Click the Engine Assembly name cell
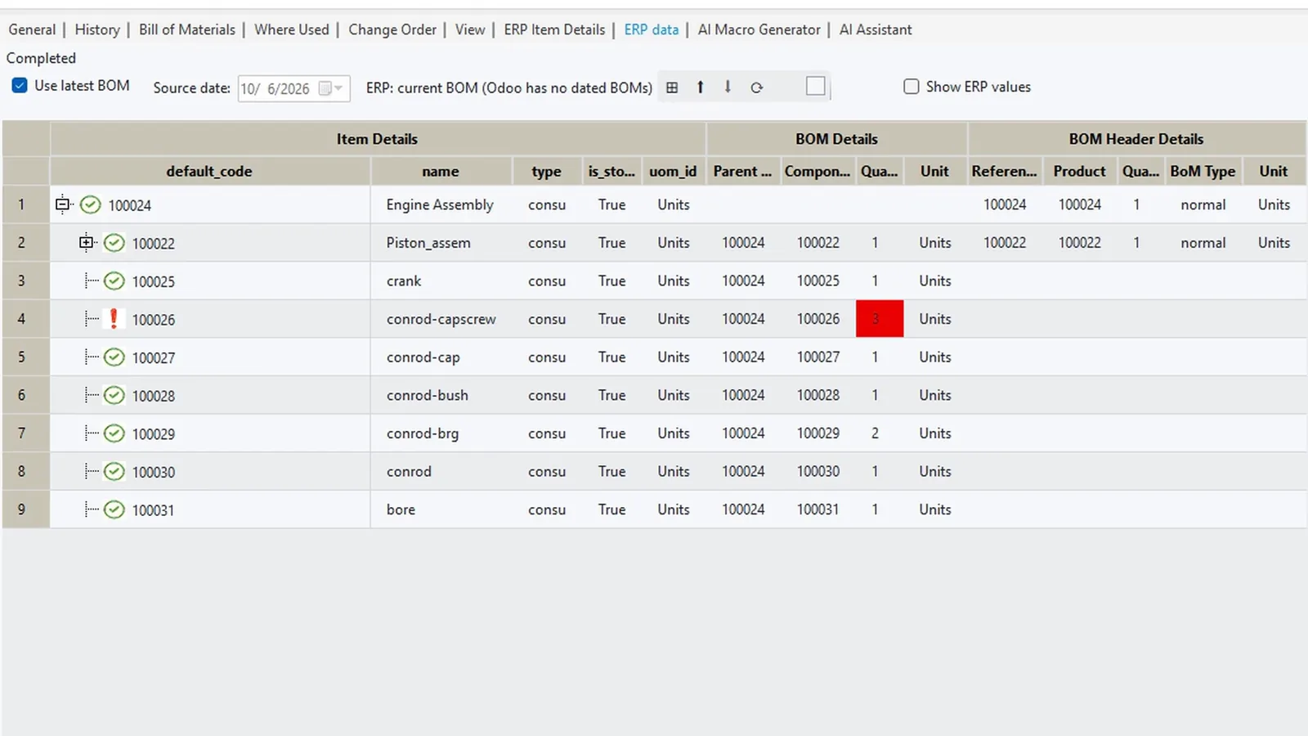 441,204
